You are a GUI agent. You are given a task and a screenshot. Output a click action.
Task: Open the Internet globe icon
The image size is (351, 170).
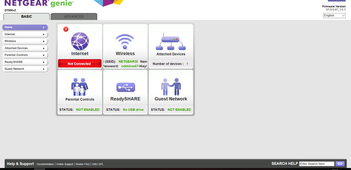pyautogui.click(x=80, y=41)
